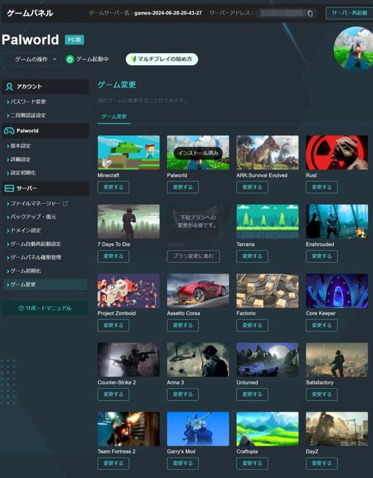Select the ゲーム変更 tab
This screenshot has height=478, width=373.
coord(114,117)
